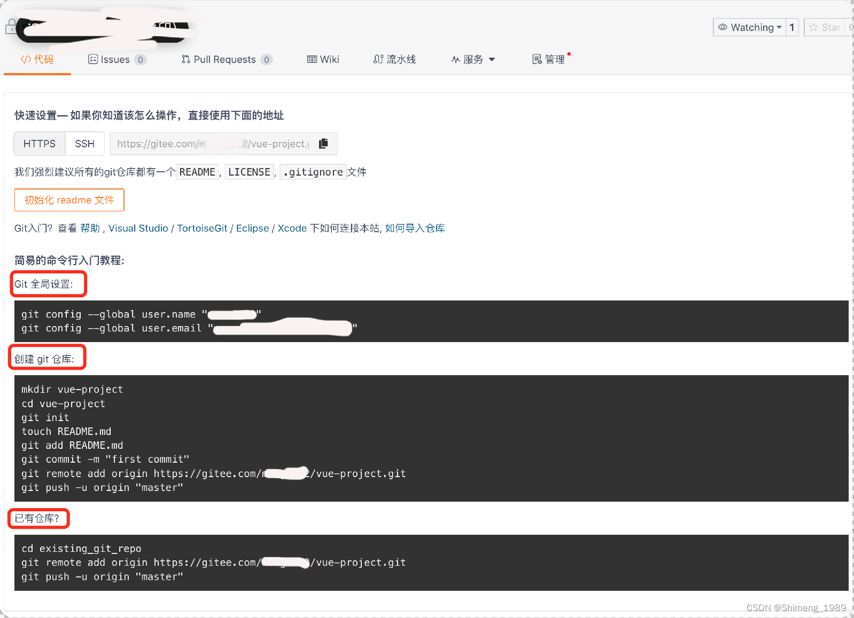854x618 pixels.
Task: Open the Eclipse link
Action: [x=252, y=228]
